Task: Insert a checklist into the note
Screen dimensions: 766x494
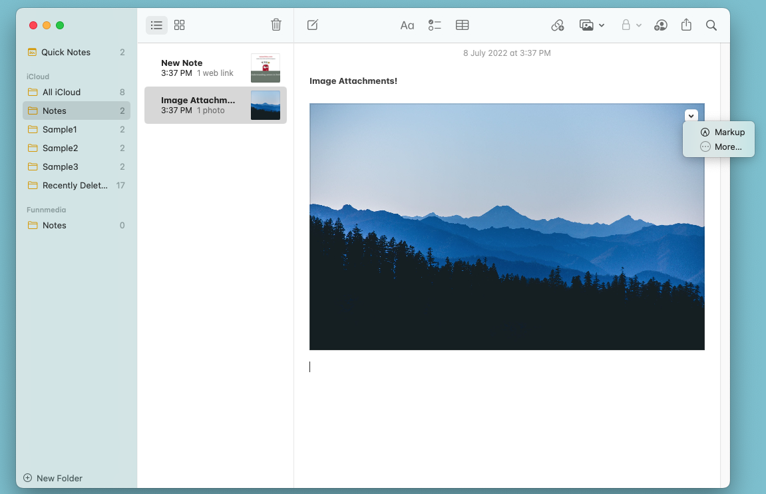Action: pos(435,25)
